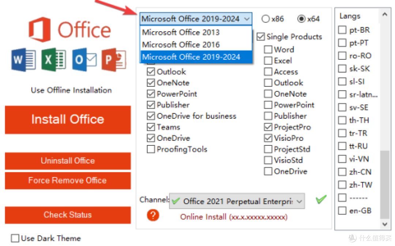Click the Office logo icon

click(x=39, y=30)
